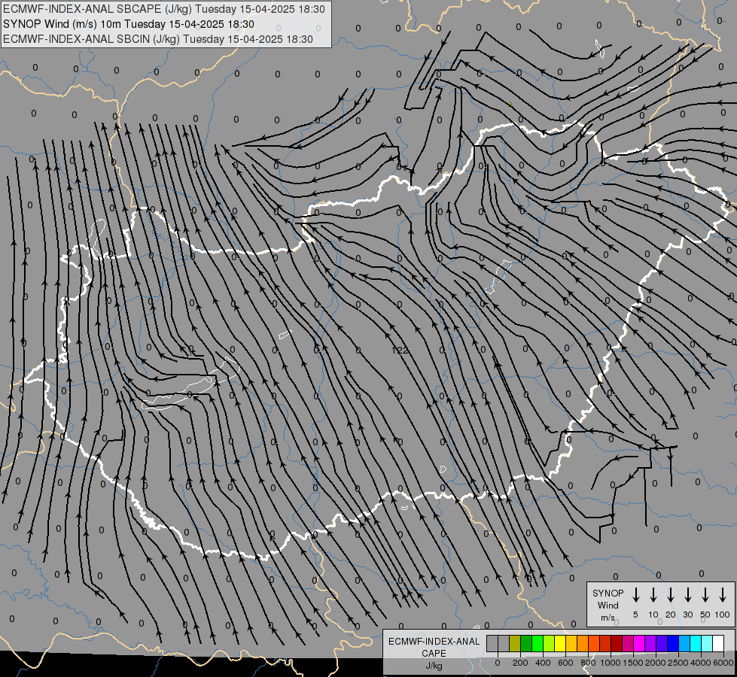The image size is (737, 677).
Task: Click the 10 m/s wind legend value
Action: [653, 615]
